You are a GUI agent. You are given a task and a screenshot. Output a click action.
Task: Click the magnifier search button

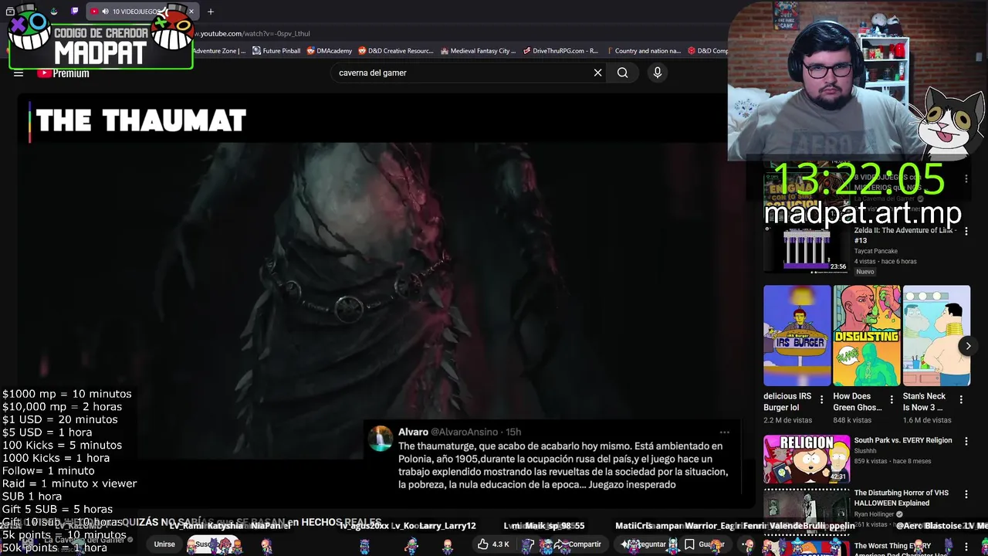click(x=622, y=73)
